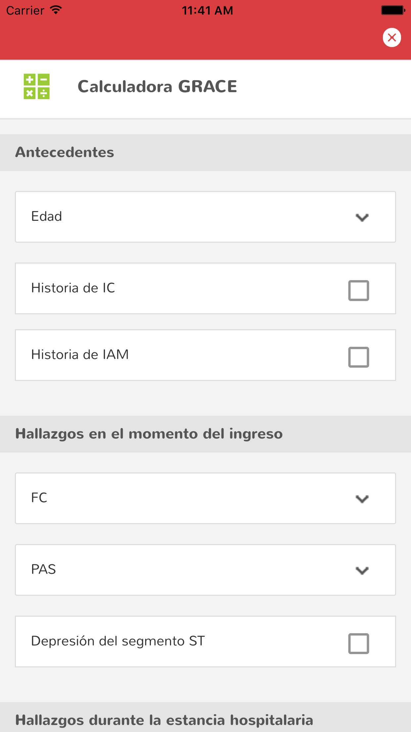This screenshot has width=411, height=732.
Task: Tap the 11:41 AM clock
Action: [x=207, y=11]
